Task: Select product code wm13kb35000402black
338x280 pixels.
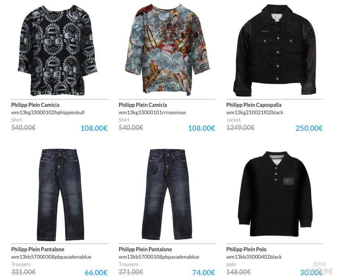Action: pos(254,257)
